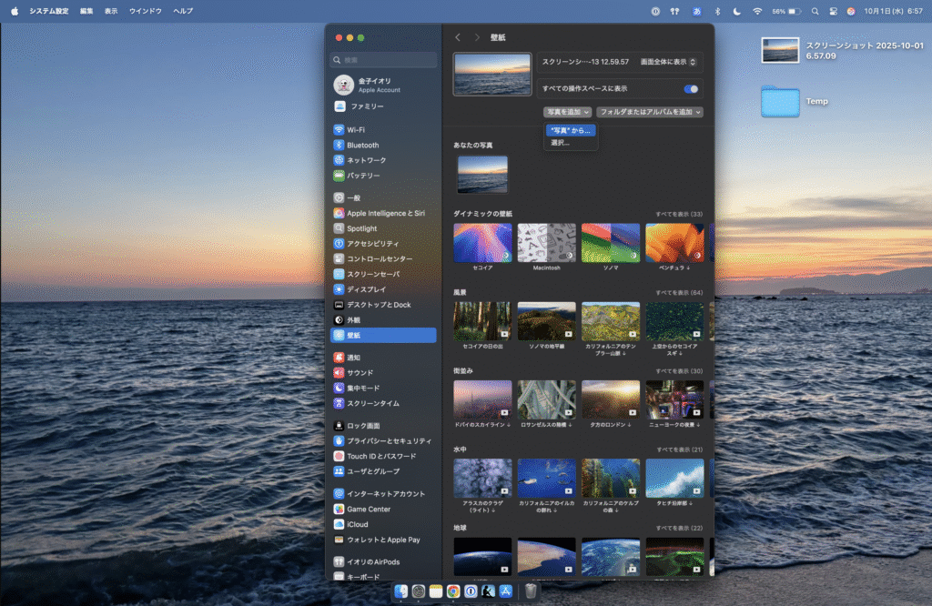Open the 画面全体に表示 display mode popup
Screen dimensions: 932x606
(x=668, y=62)
